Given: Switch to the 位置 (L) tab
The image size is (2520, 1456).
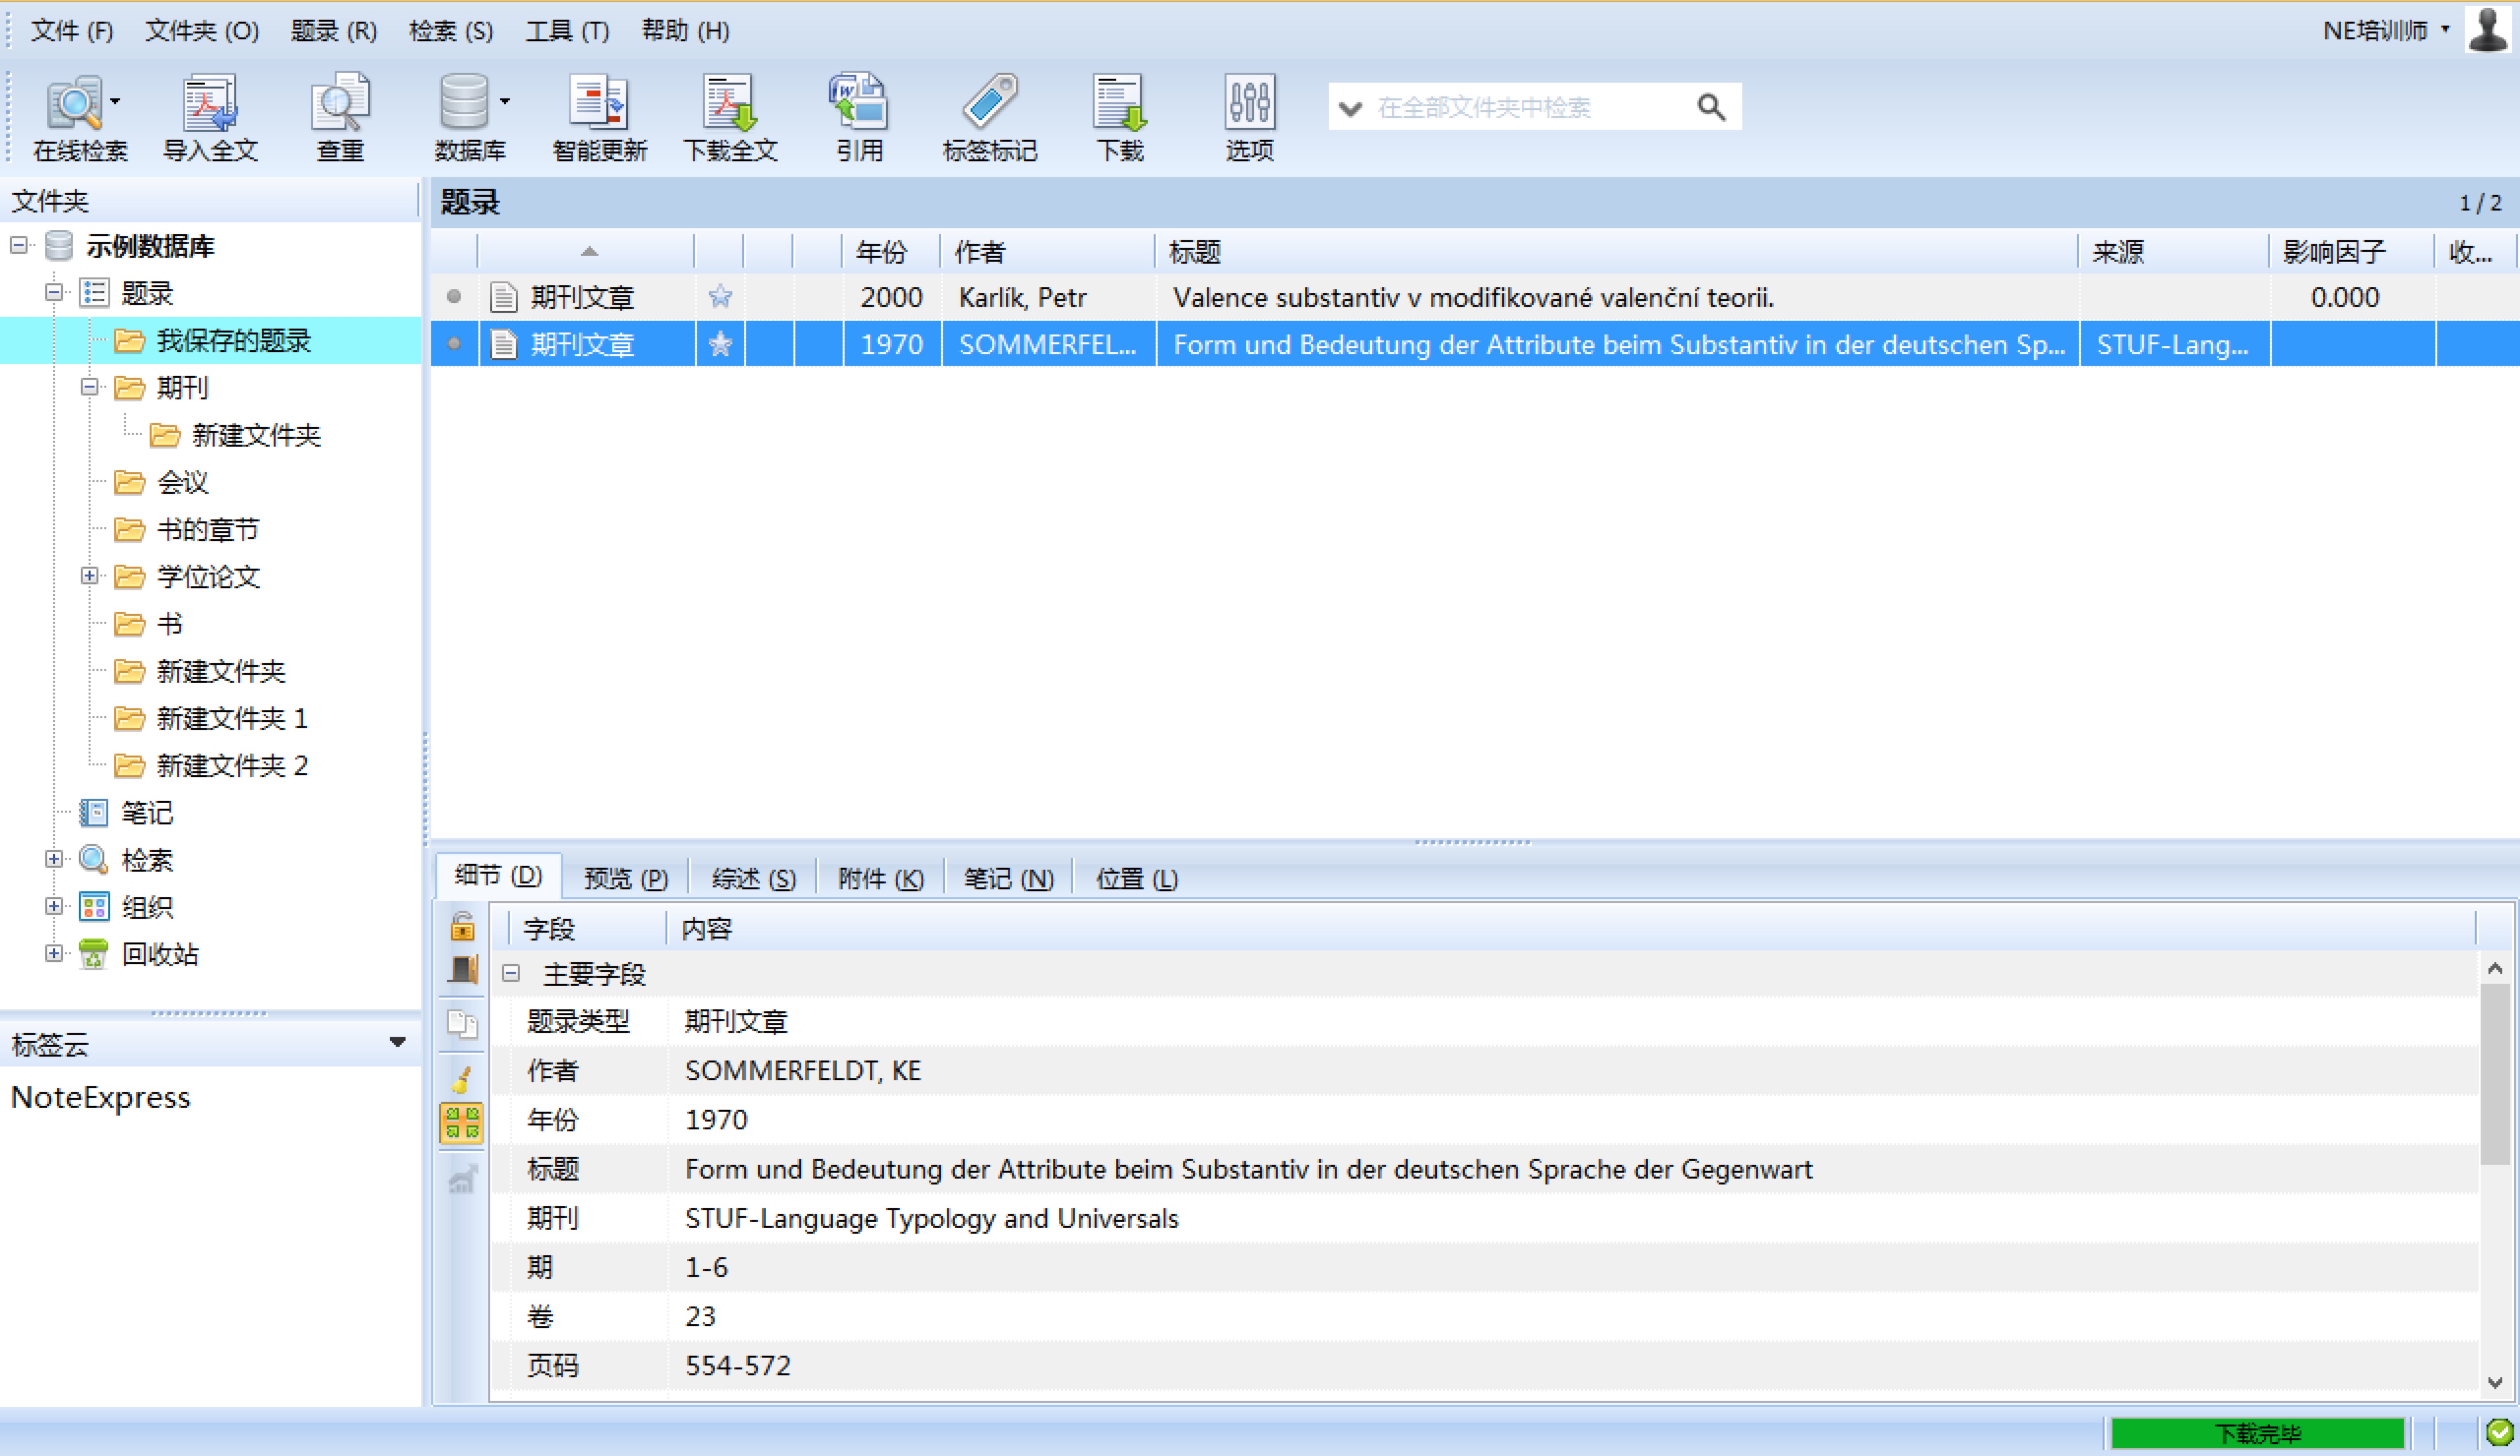Looking at the screenshot, I should point(1137,879).
